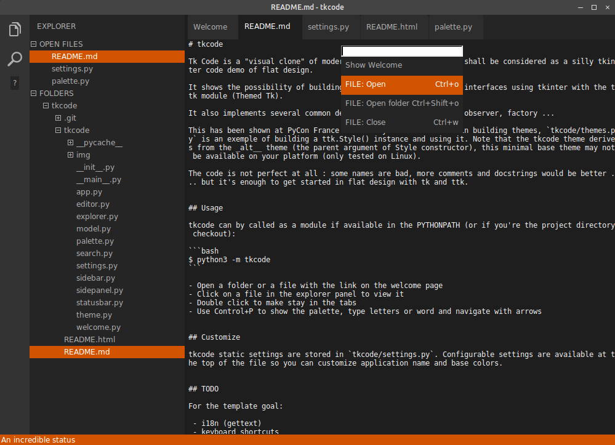Click the '# tkcode' title line
The image size is (615, 445).
[x=206, y=44]
